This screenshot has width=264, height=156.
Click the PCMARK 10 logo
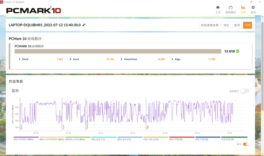coord(34,11)
